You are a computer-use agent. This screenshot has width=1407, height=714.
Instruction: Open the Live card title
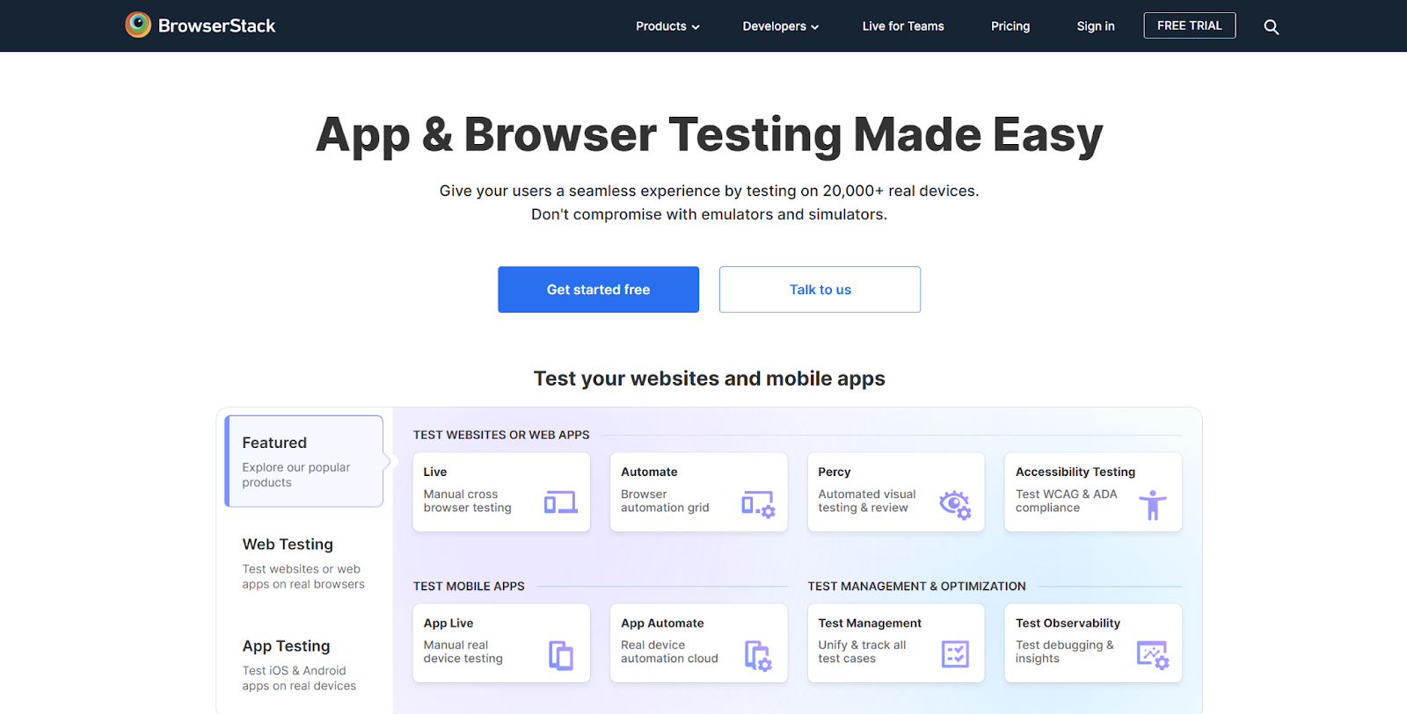[x=435, y=472]
